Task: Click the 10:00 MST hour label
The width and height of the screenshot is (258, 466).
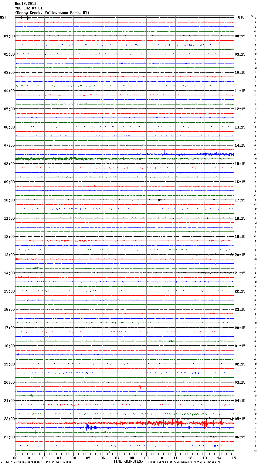Action: [x=9, y=200]
